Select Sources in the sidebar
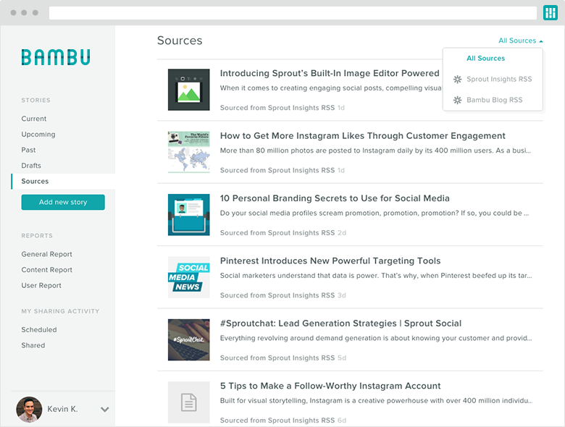The width and height of the screenshot is (565, 427). (64, 182)
